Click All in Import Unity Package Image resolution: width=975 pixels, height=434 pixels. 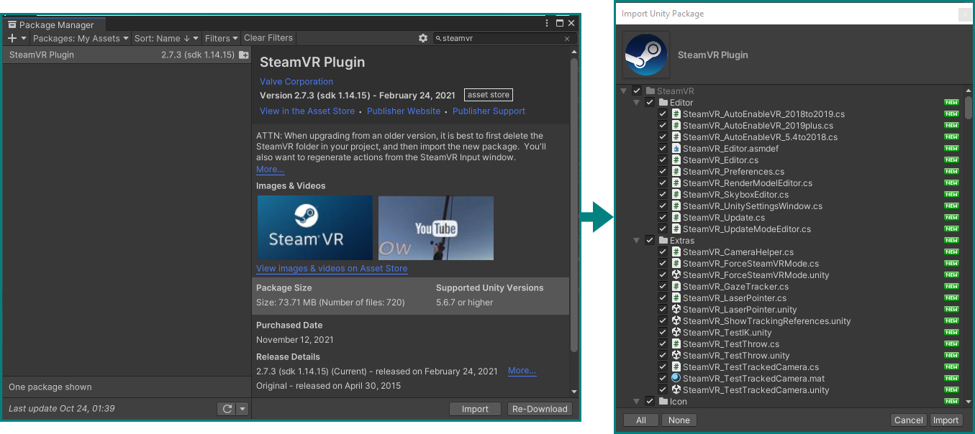[641, 420]
